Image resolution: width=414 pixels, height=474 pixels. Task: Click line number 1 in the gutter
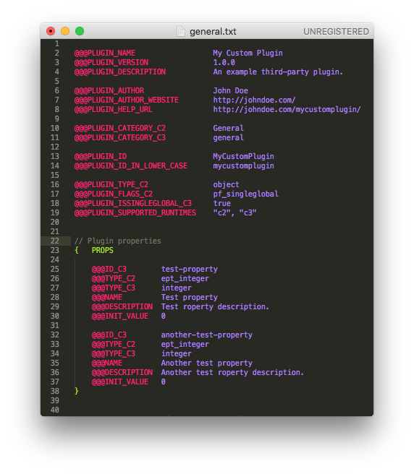(57, 44)
